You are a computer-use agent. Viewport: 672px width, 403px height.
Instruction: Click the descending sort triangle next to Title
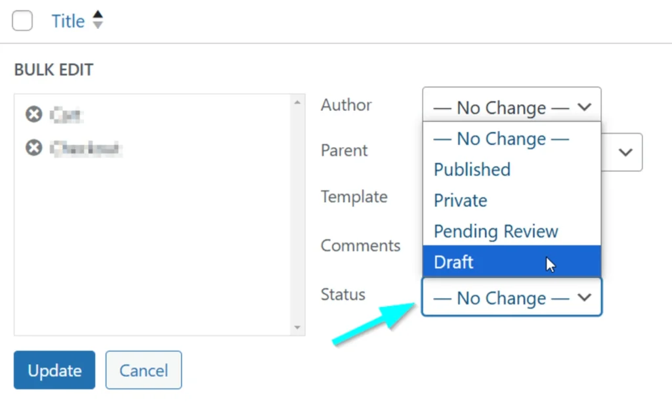tap(97, 25)
